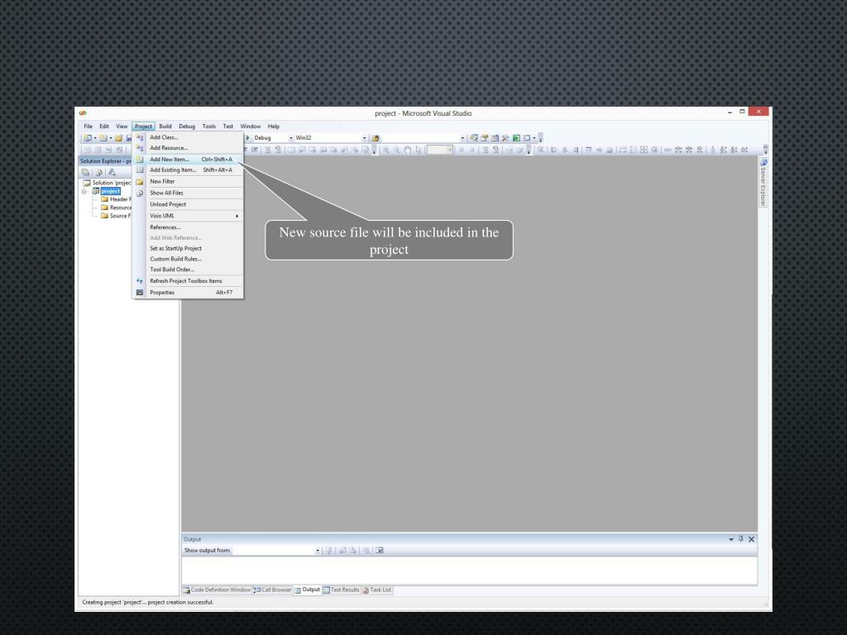Select the Resource Files folder in tree
The width and height of the screenshot is (847, 635).
pos(116,208)
